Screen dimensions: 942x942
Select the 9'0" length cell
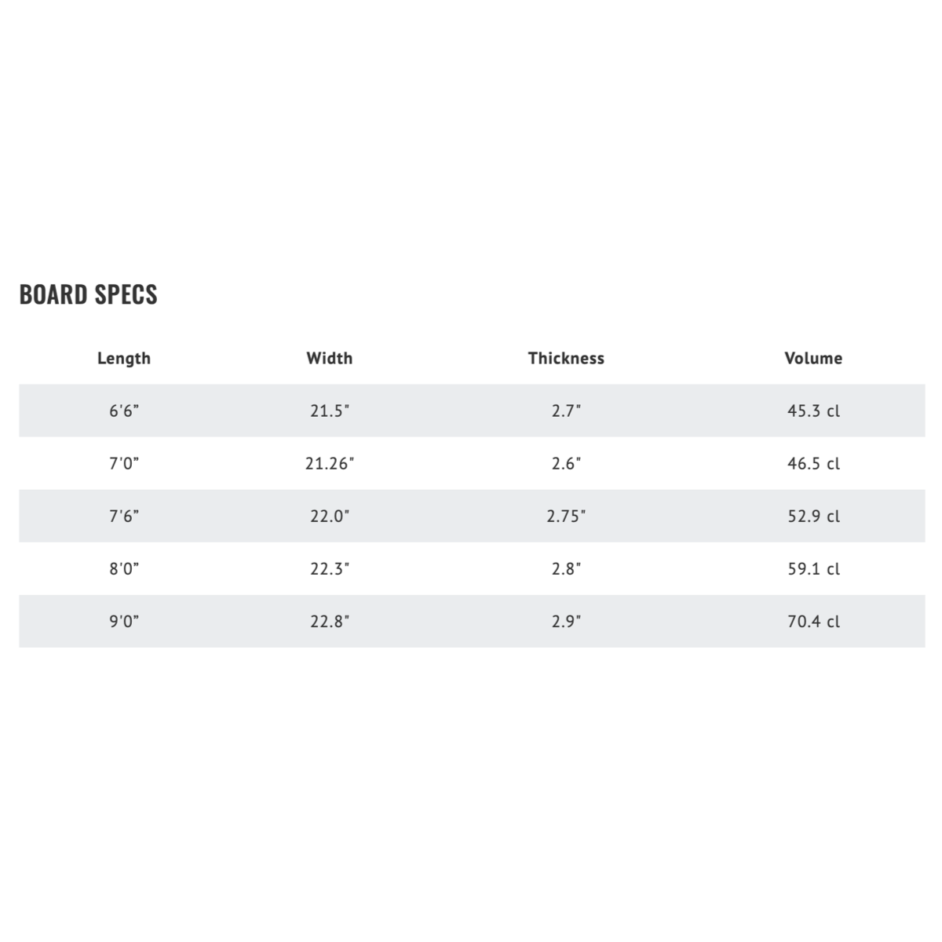pyautogui.click(x=124, y=622)
